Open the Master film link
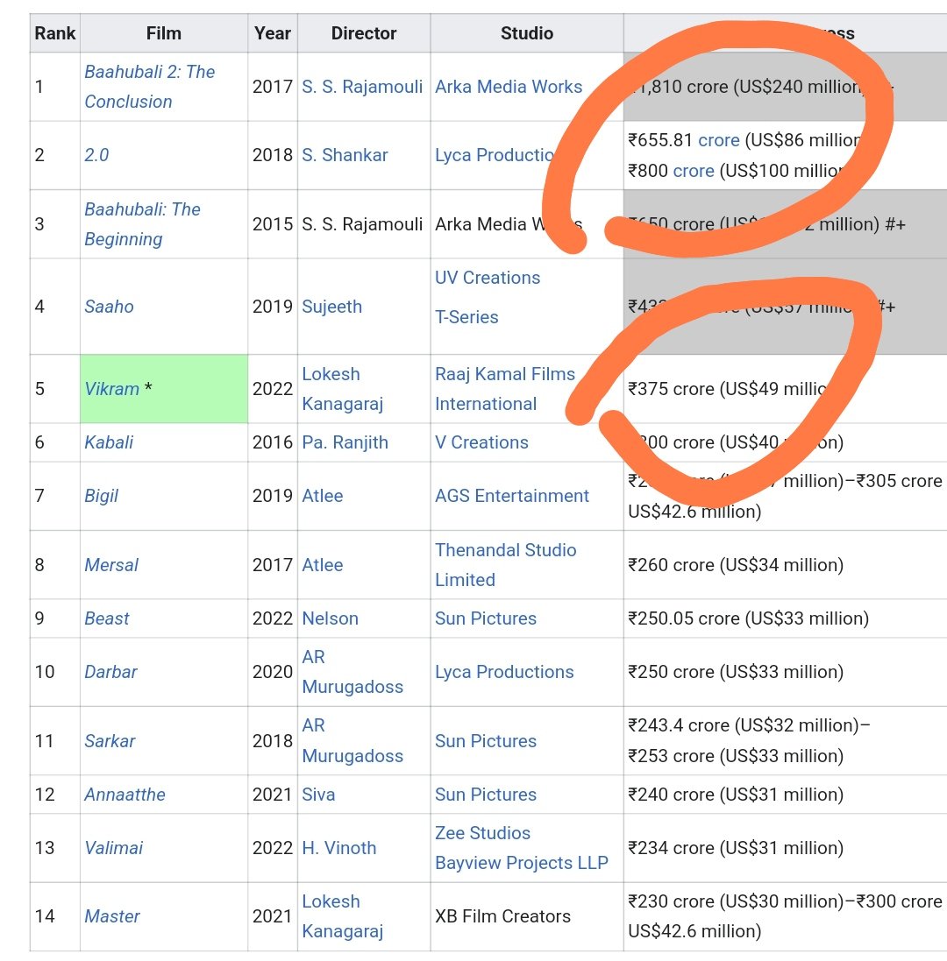This screenshot has height=961, width=947. click(112, 916)
